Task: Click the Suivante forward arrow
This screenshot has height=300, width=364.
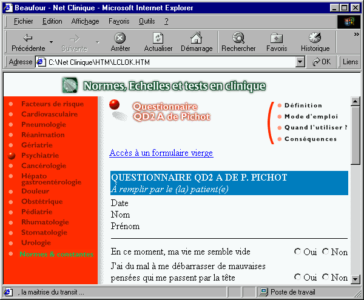Action: pyautogui.click(x=75, y=42)
